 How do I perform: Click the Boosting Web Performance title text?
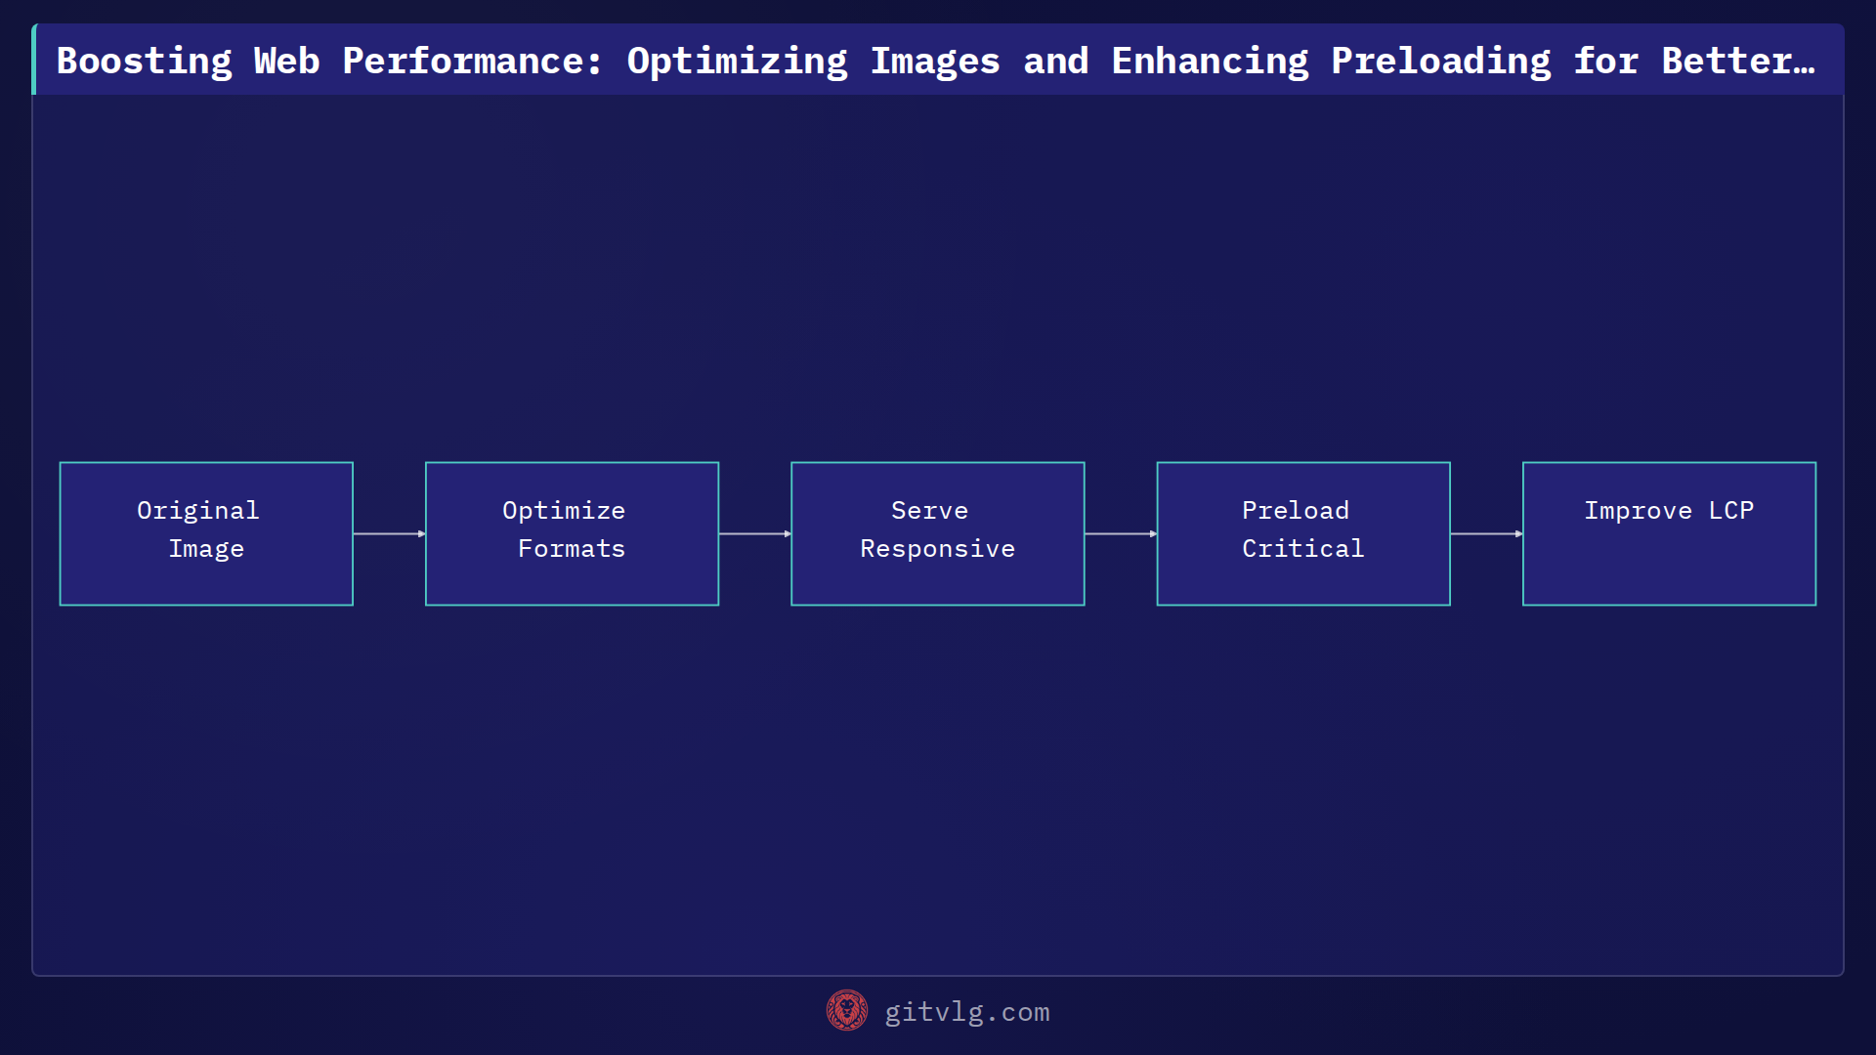936,61
